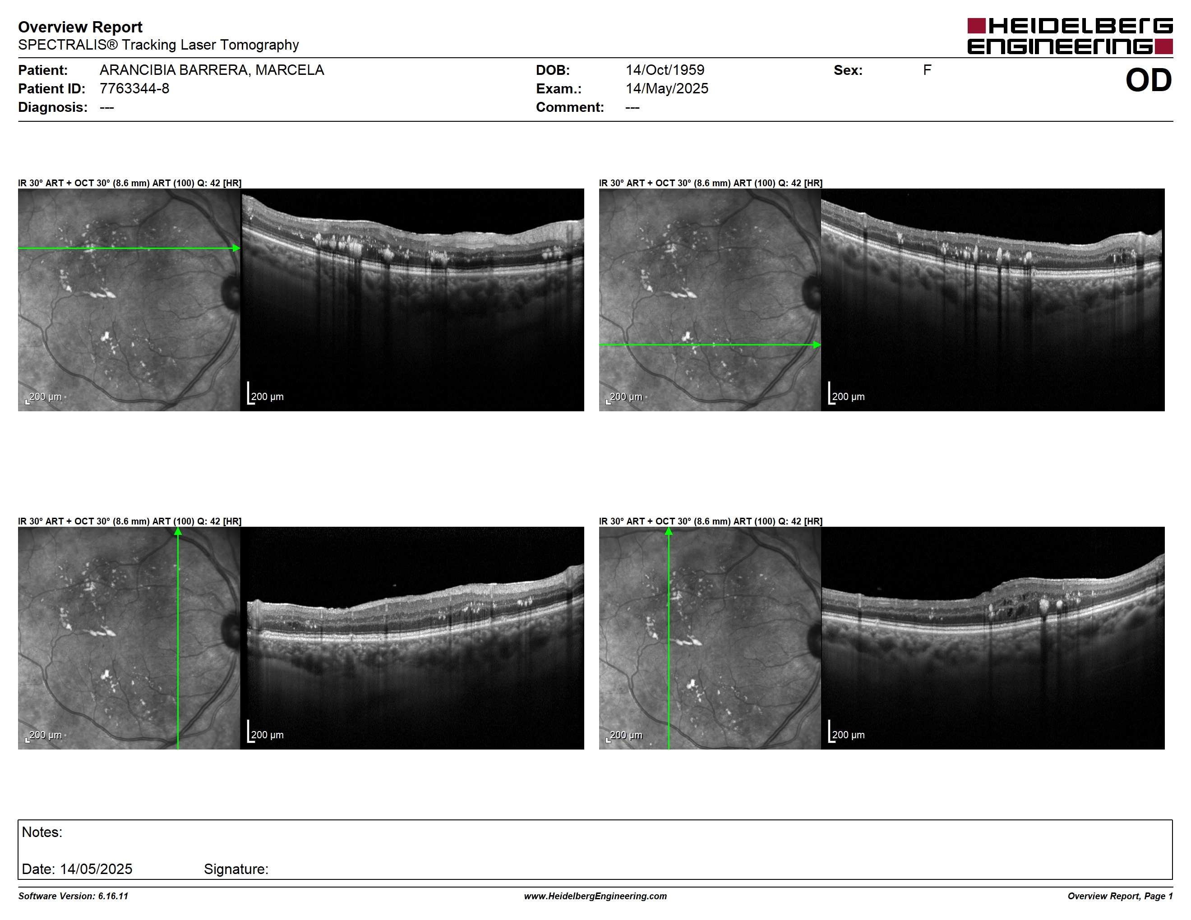Select Patient ID value 7763344-8
Viewport: 1191px width, 920px height.
coord(134,89)
